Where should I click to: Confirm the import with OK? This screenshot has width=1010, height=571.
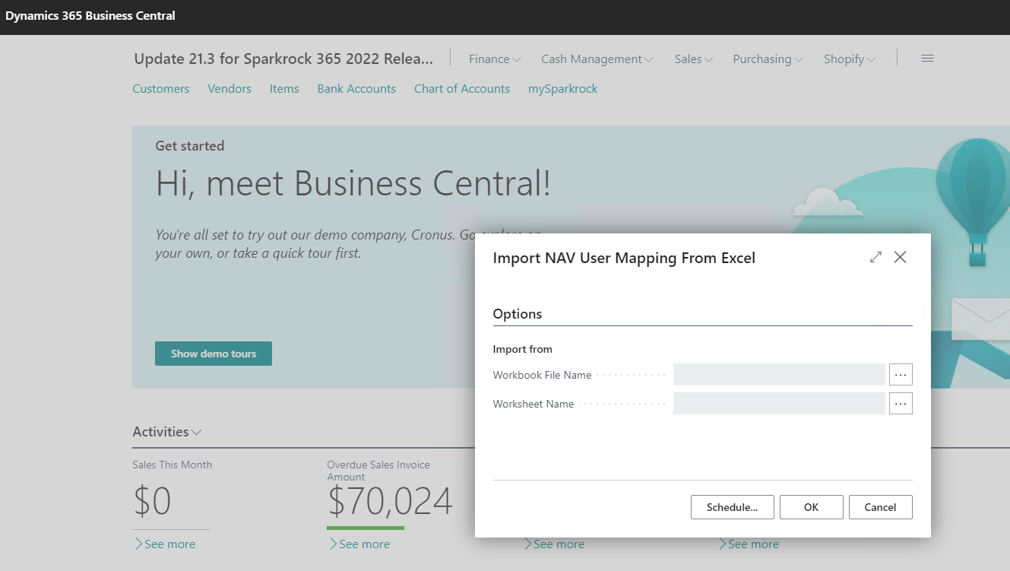click(811, 507)
